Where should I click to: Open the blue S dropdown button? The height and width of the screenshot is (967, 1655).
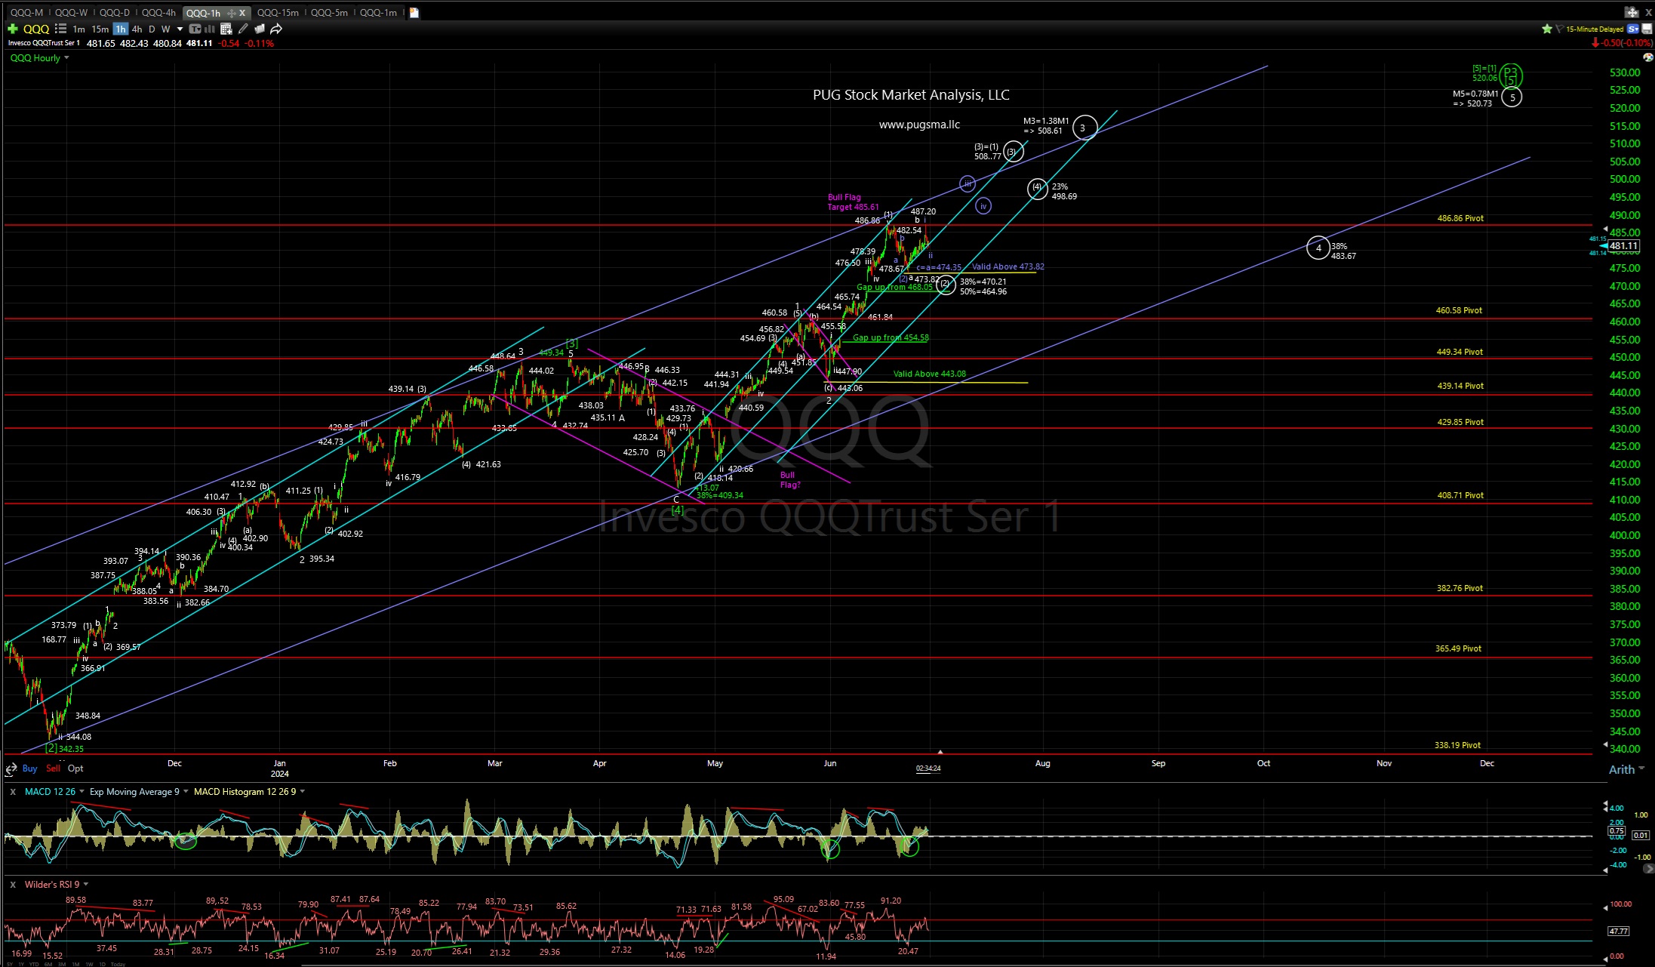(x=1633, y=29)
